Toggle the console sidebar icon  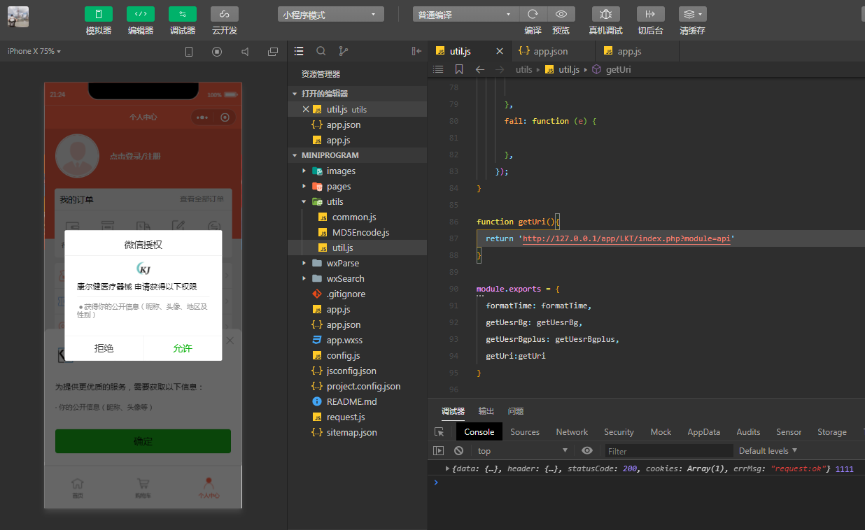[x=439, y=451]
